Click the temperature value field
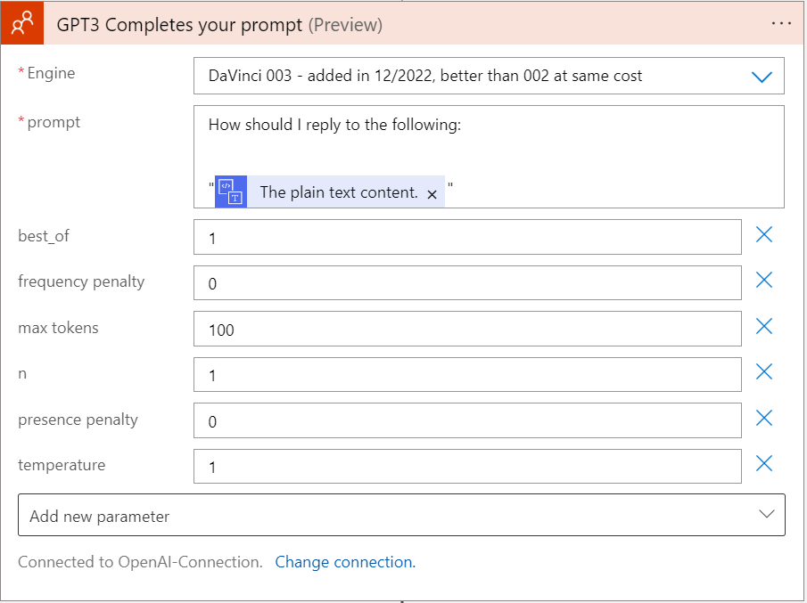The width and height of the screenshot is (807, 603). 467,466
